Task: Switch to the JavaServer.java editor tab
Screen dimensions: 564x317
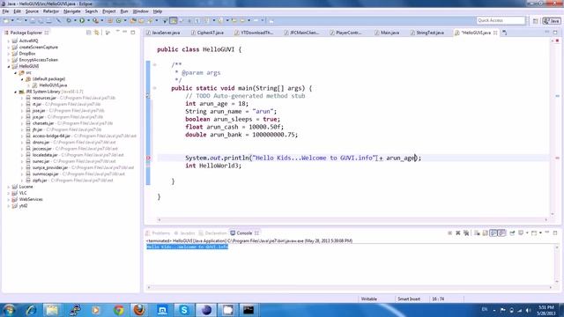Action: coord(163,33)
